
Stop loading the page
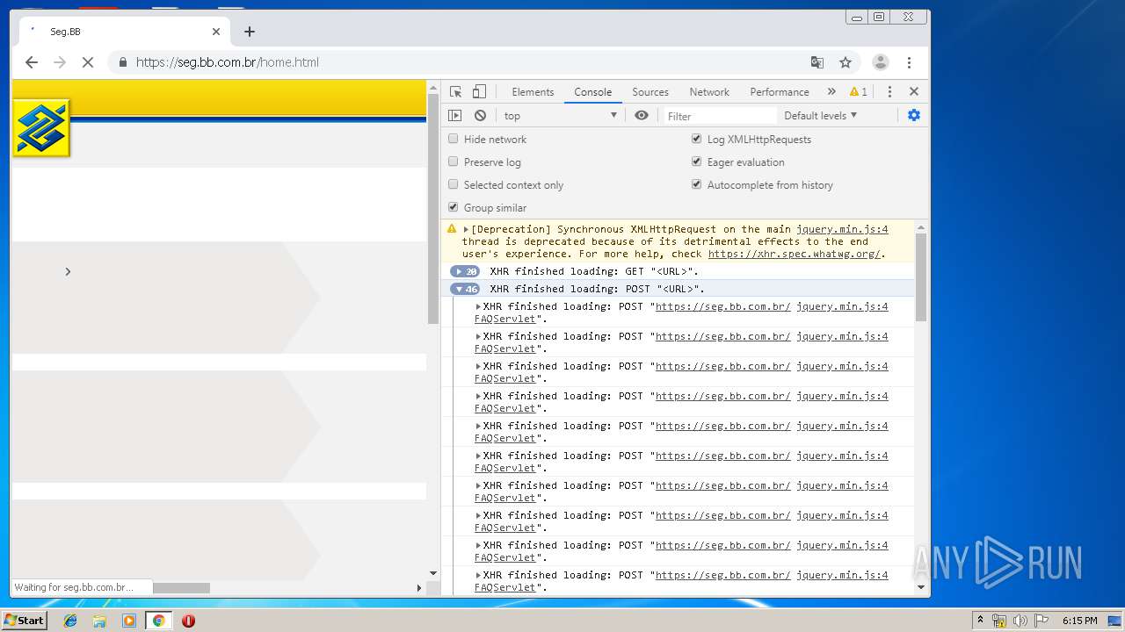pos(88,62)
